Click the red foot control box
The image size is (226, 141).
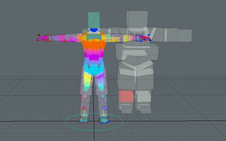coord(84,121)
